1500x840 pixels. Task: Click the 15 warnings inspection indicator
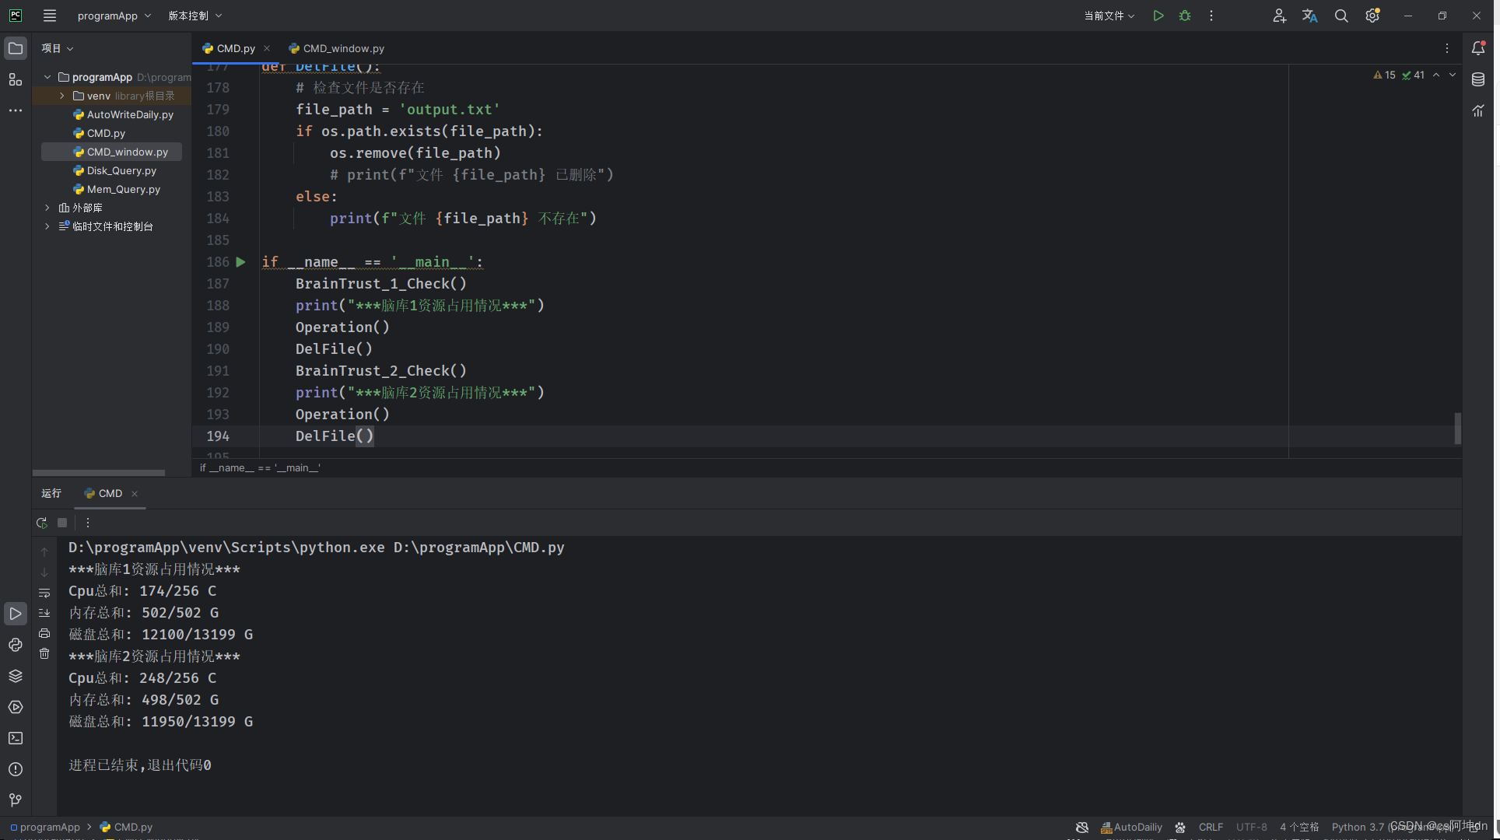click(x=1385, y=75)
